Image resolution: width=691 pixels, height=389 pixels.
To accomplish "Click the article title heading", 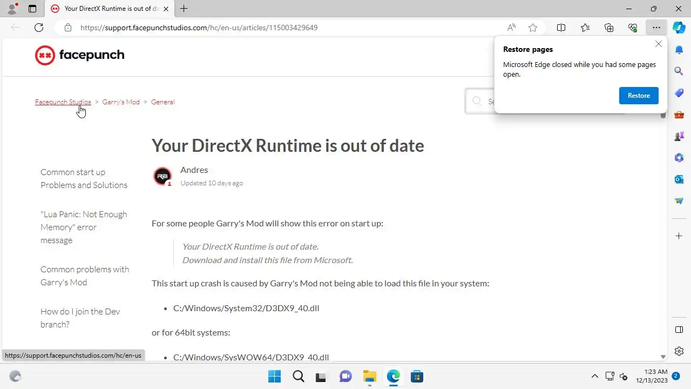I will coord(288,145).
